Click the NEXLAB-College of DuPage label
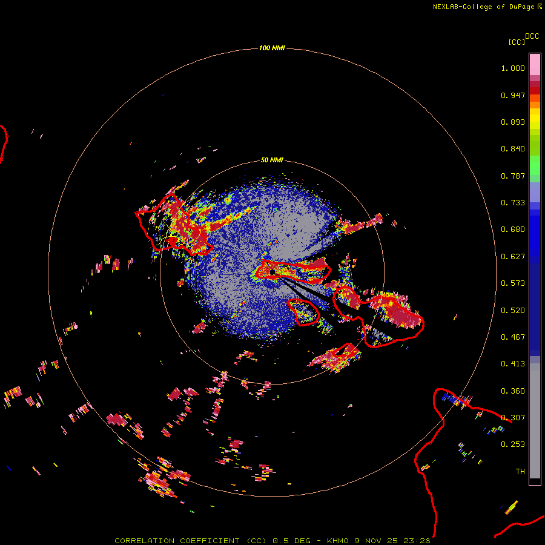The height and width of the screenshot is (545, 545). (487, 7)
